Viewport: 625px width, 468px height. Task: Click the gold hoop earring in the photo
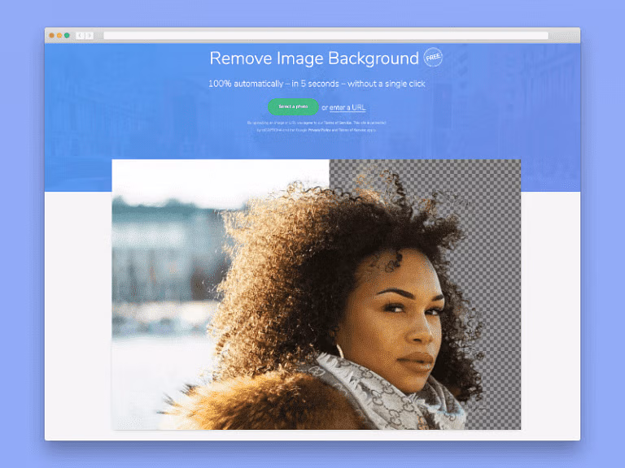click(340, 352)
